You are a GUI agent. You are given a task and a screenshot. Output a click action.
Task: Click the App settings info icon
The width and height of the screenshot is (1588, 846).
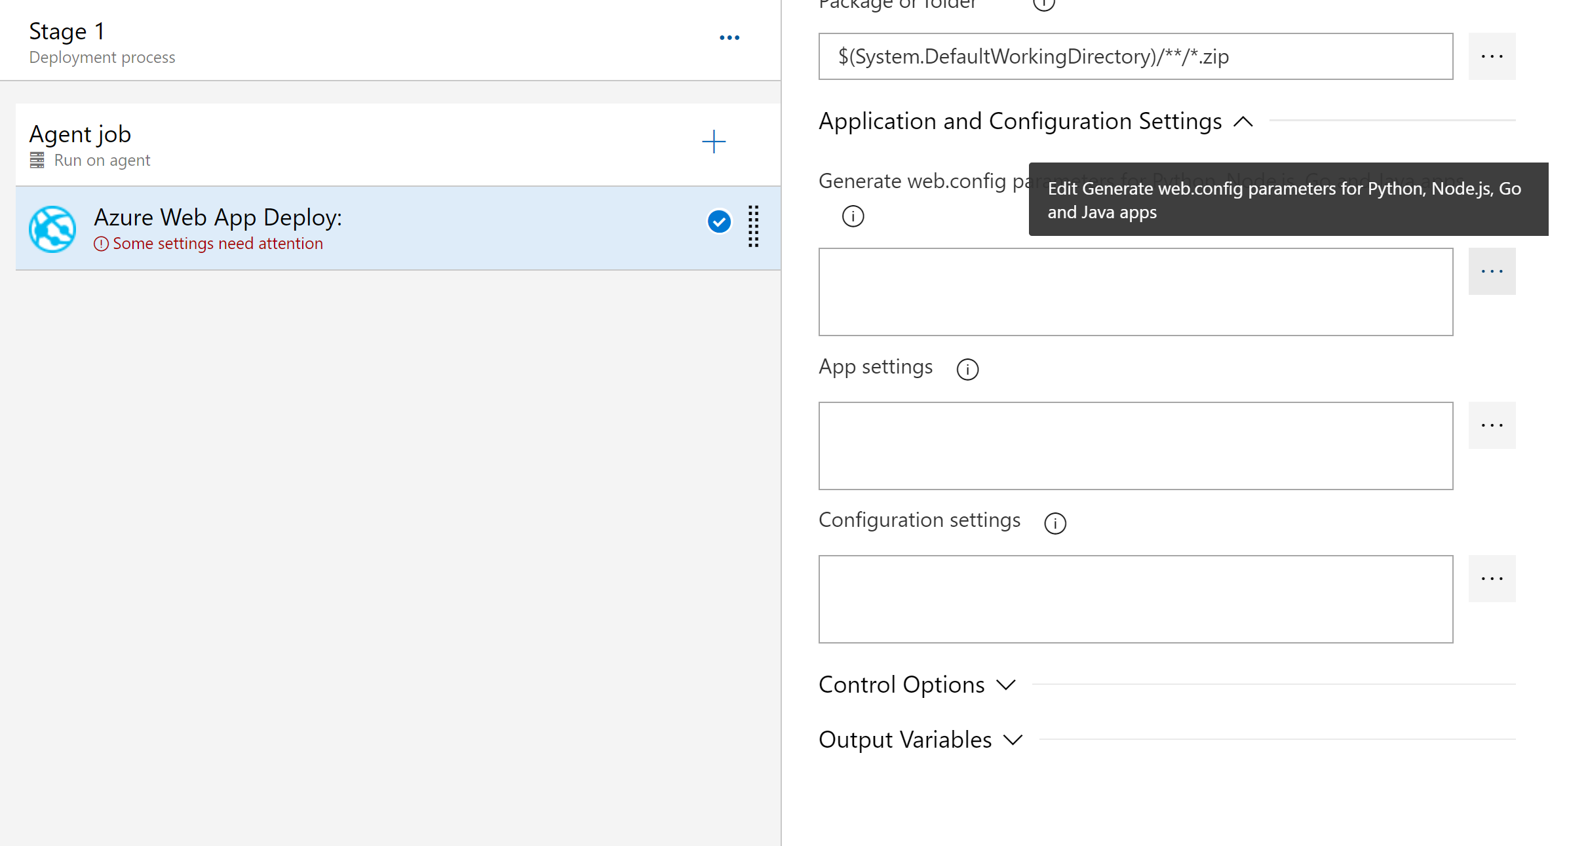click(x=967, y=368)
